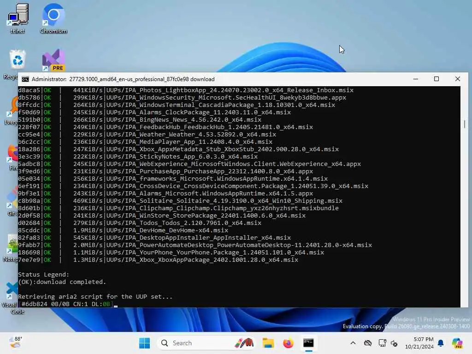Open the display network tray icon

click(x=382, y=343)
